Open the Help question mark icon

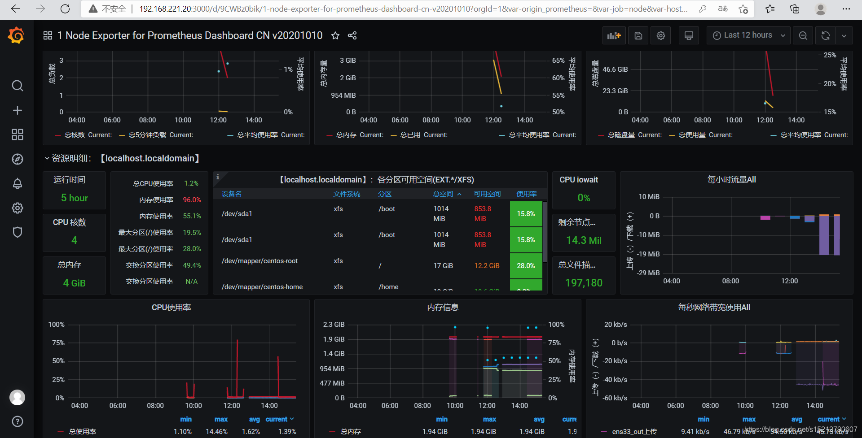pyautogui.click(x=18, y=421)
